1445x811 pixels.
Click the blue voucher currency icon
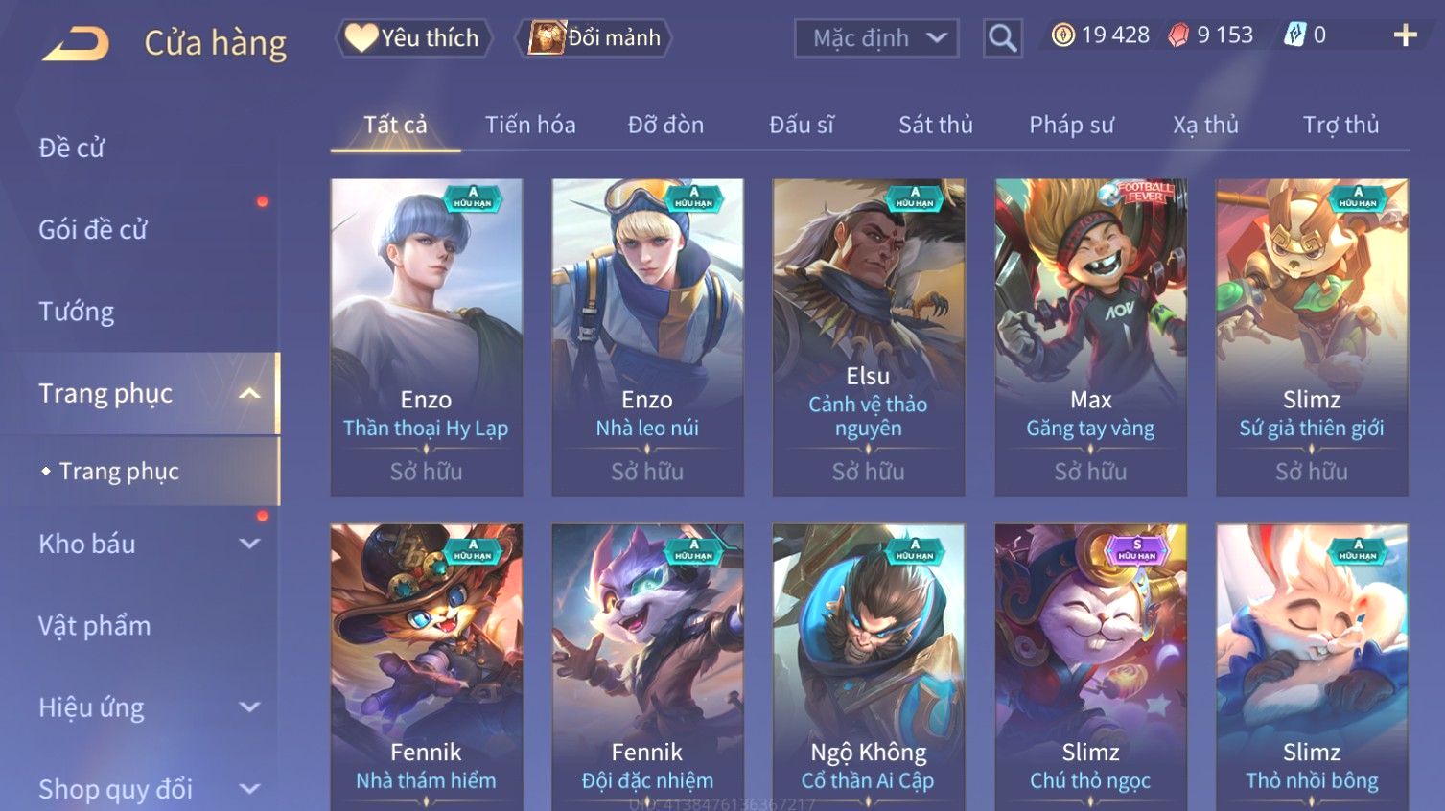point(1294,35)
